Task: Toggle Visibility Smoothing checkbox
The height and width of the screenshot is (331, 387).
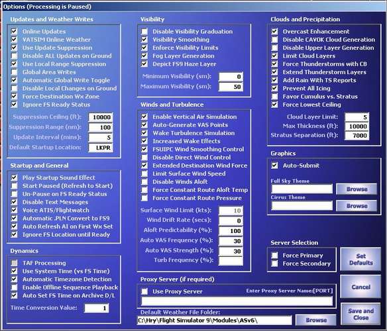Action: 144,40
